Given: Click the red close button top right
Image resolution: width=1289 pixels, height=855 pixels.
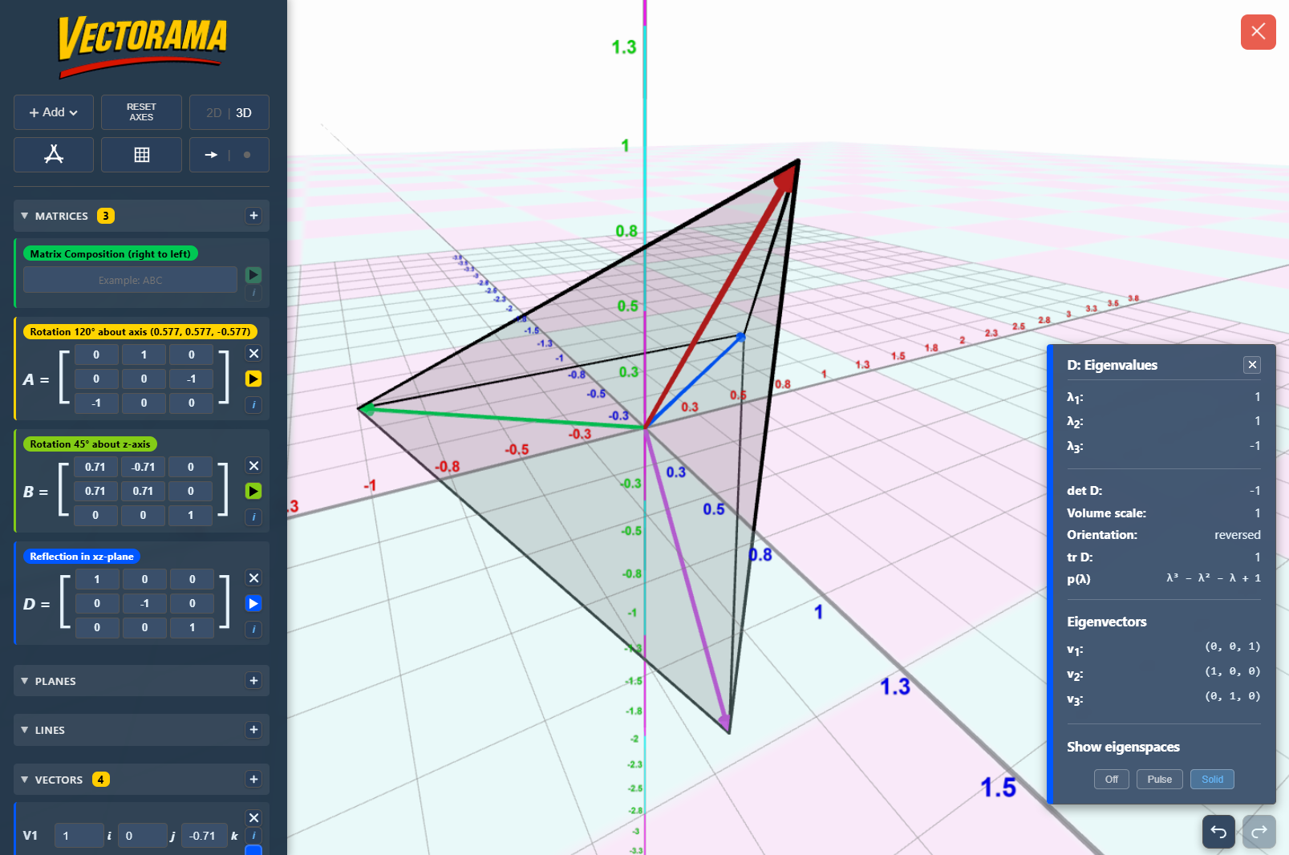Looking at the screenshot, I should point(1259,32).
